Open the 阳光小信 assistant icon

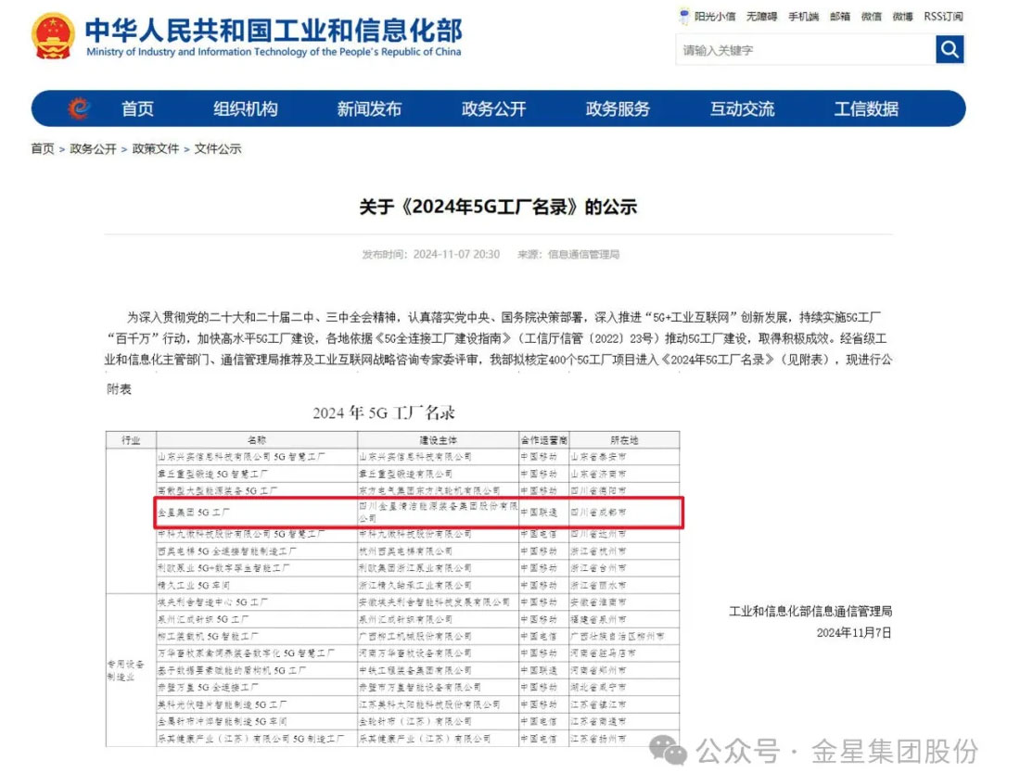click(x=683, y=17)
